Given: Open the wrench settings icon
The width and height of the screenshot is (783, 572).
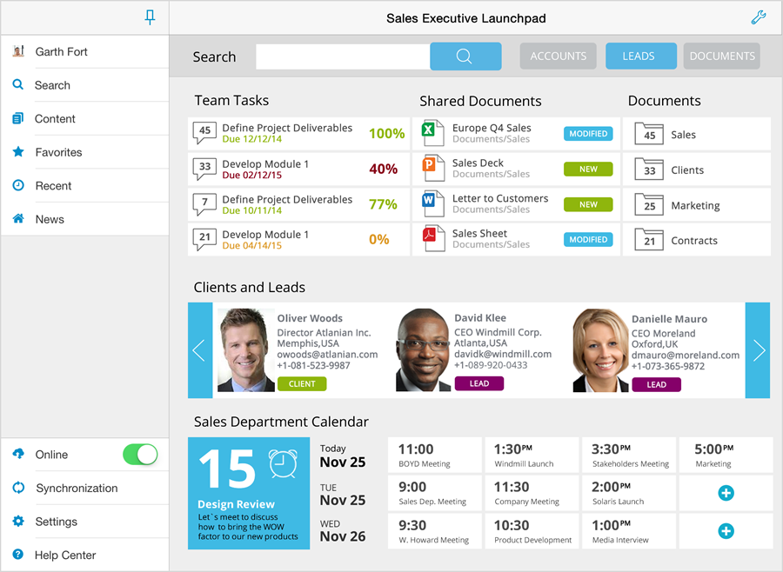Looking at the screenshot, I should coord(758,17).
